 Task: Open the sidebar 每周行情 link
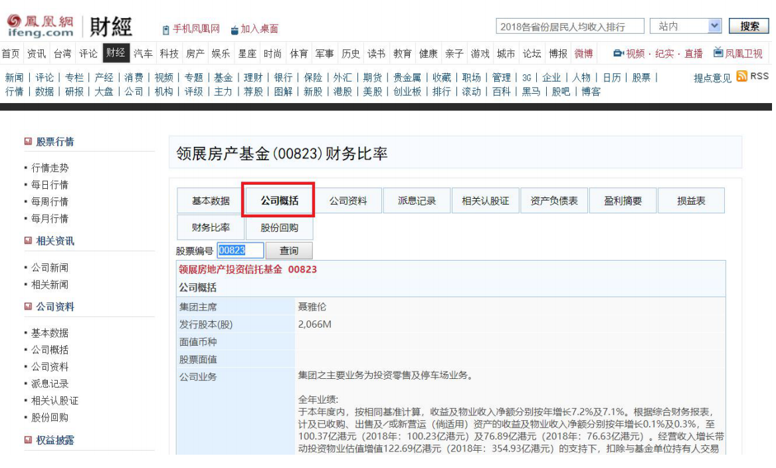tap(50, 201)
